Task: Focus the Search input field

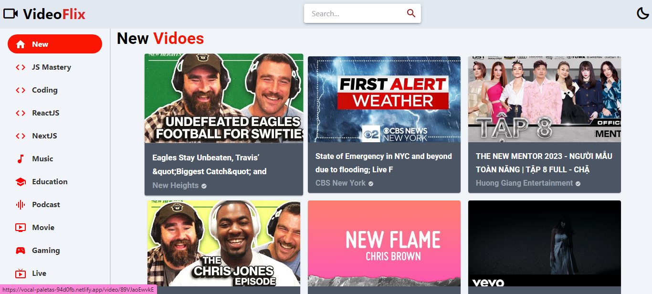Action: pos(356,13)
